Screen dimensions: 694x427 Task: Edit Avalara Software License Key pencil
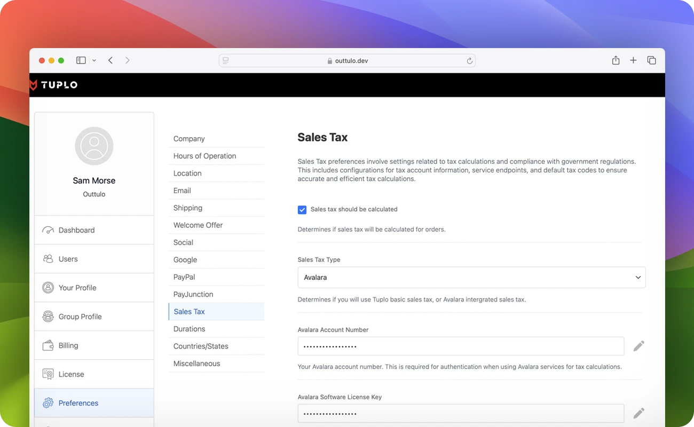click(638, 413)
